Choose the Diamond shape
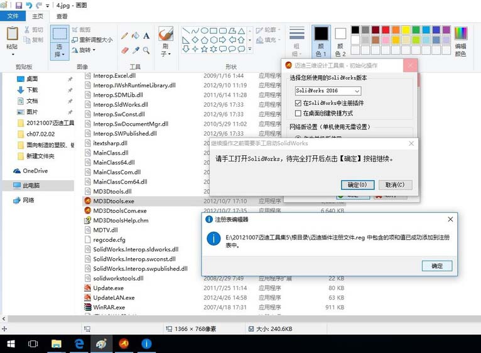 195,40
